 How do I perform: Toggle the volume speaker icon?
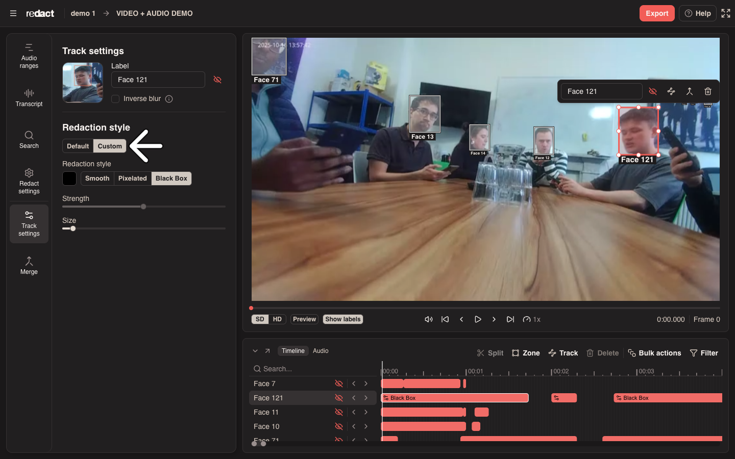(429, 319)
